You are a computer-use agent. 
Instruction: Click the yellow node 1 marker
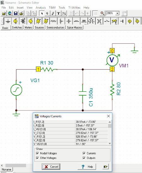pyautogui.click(x=38, y=69)
